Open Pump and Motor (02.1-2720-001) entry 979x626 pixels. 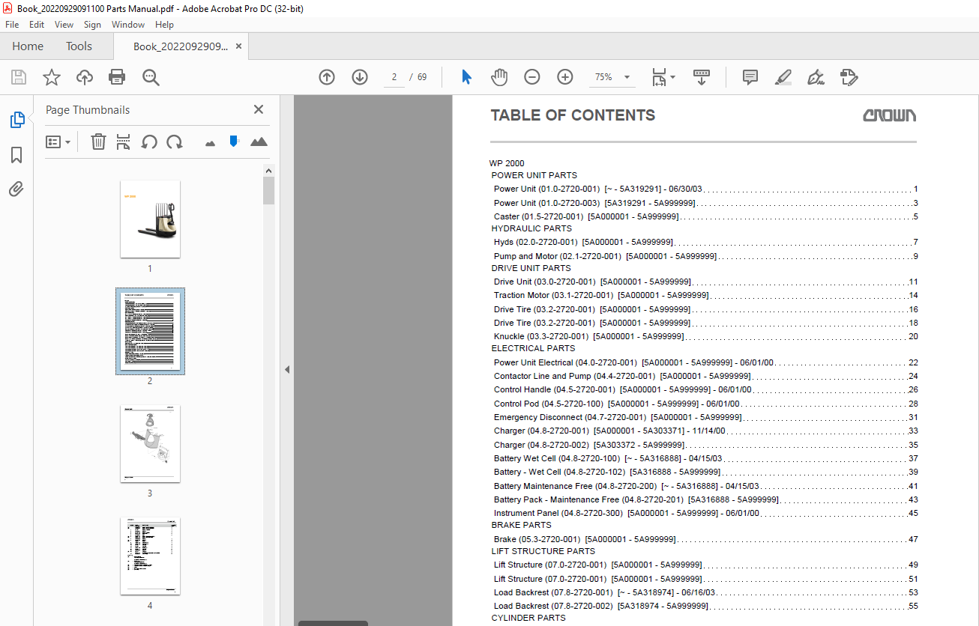tap(705, 256)
